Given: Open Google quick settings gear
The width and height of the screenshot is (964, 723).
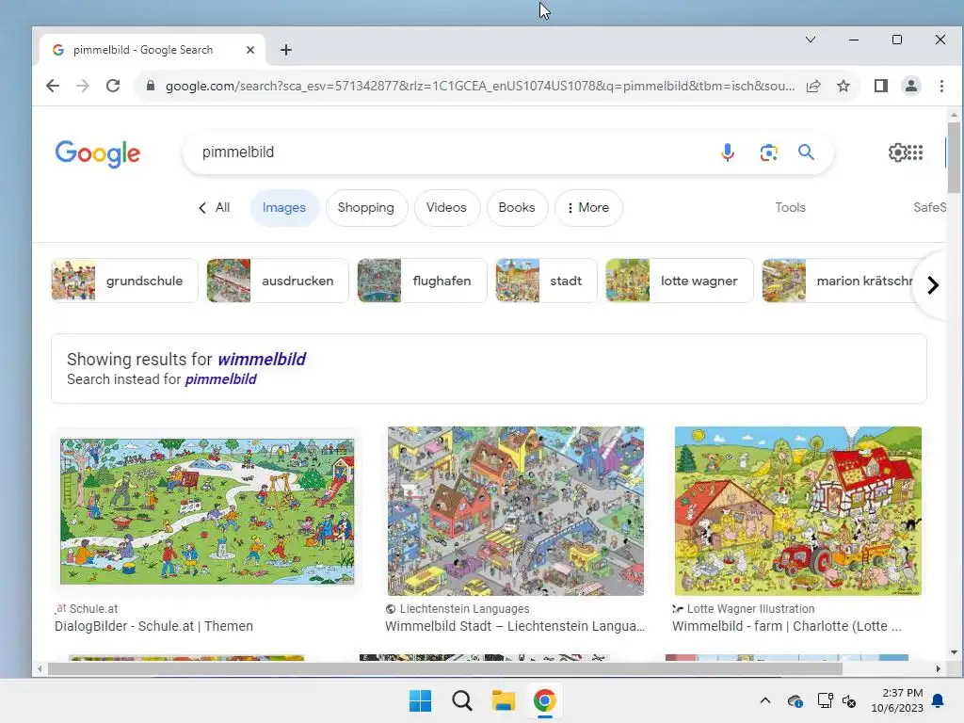Looking at the screenshot, I should pyautogui.click(x=897, y=152).
